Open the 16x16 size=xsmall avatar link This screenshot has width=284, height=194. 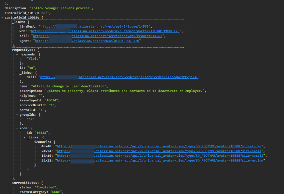point(160,156)
